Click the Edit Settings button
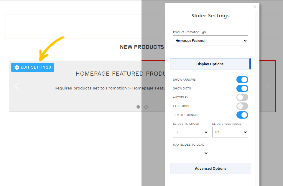 33,67
